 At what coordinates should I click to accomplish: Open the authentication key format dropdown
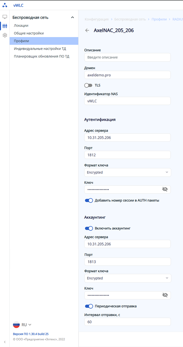[x=127, y=172]
